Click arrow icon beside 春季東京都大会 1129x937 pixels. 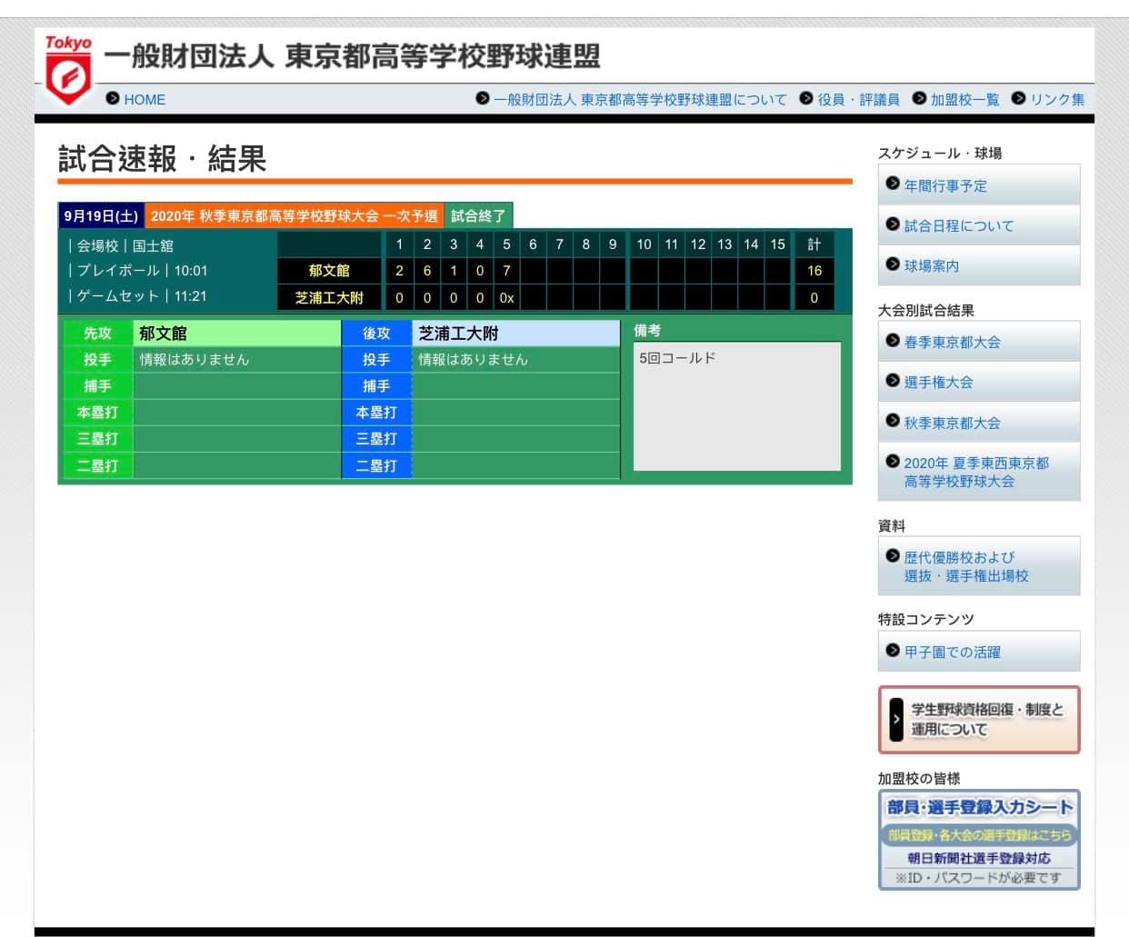[x=893, y=340]
